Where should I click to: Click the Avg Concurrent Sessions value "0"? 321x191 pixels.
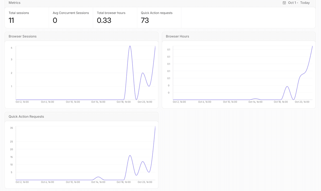(55, 20)
